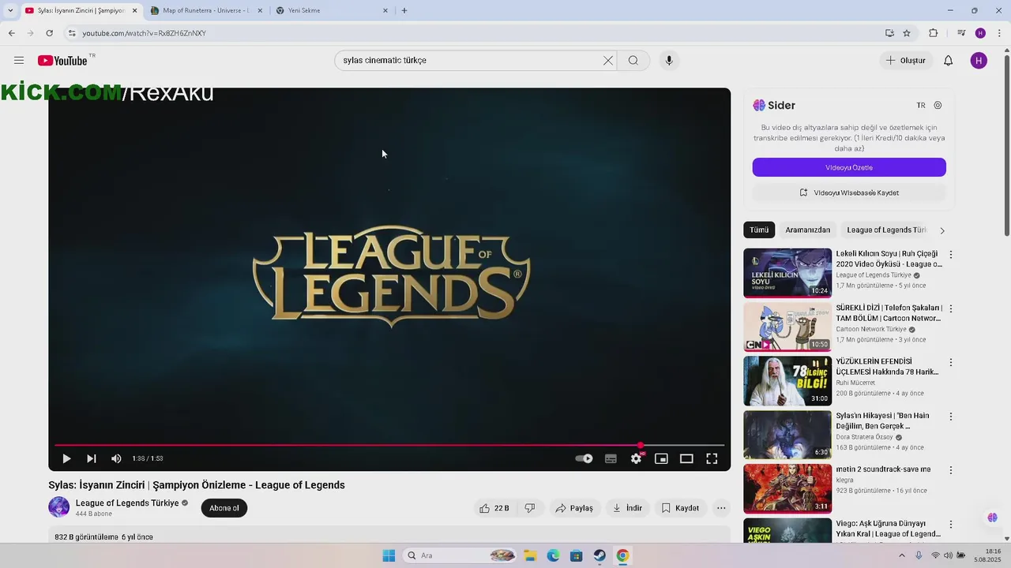1011x568 pixels.
Task: Click the Oluştur create button
Action: pos(906,61)
